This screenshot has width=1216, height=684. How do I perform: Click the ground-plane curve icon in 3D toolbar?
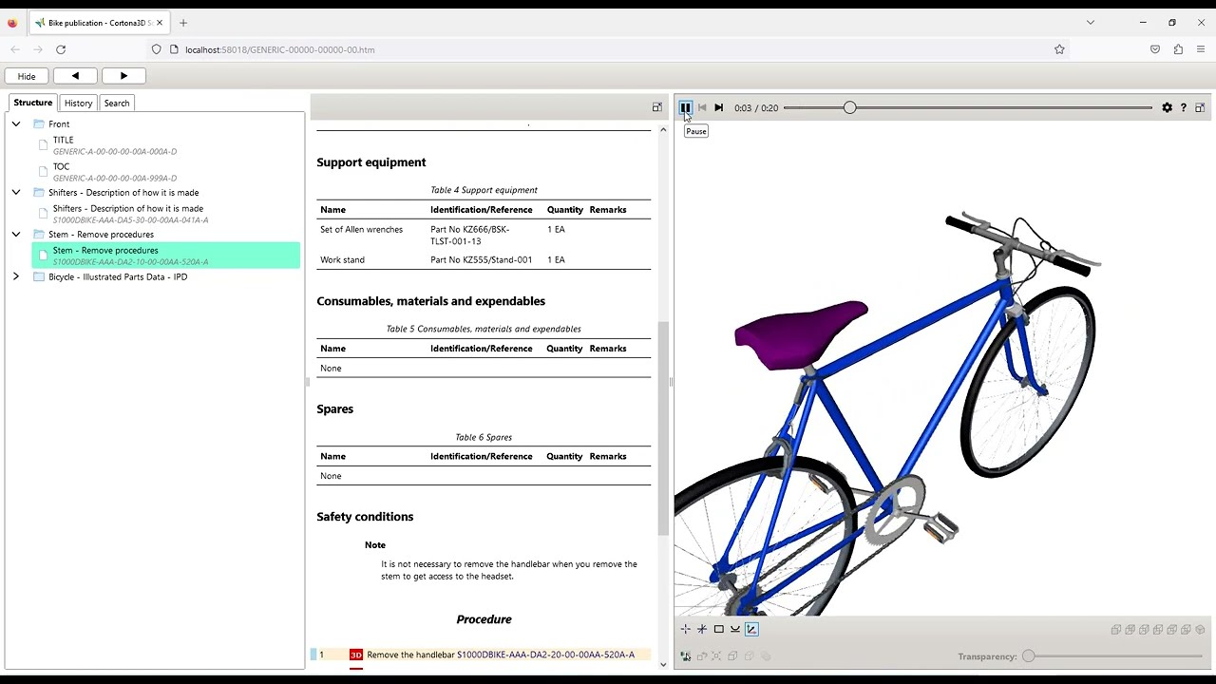(735, 629)
